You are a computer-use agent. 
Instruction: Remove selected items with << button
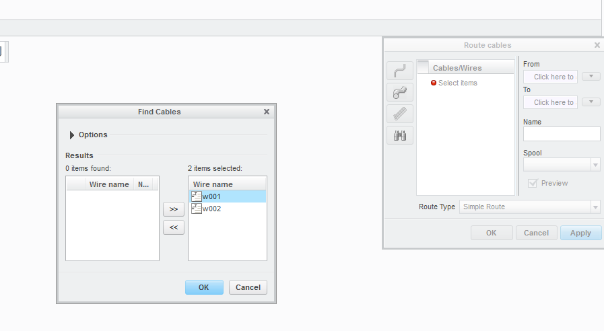[x=174, y=227]
